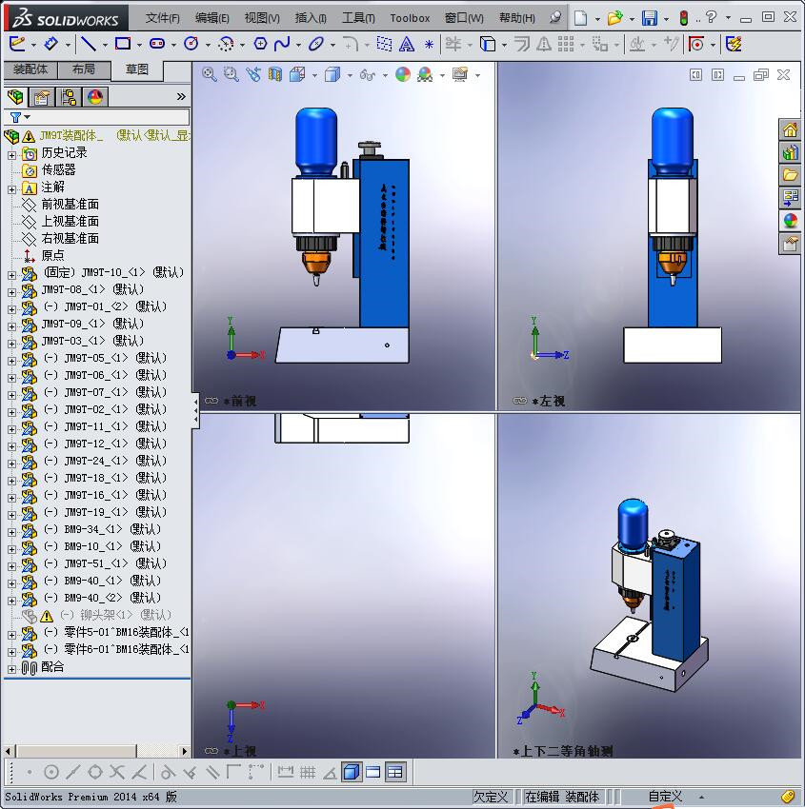
Task: Open the Toolbox menu
Action: (410, 18)
